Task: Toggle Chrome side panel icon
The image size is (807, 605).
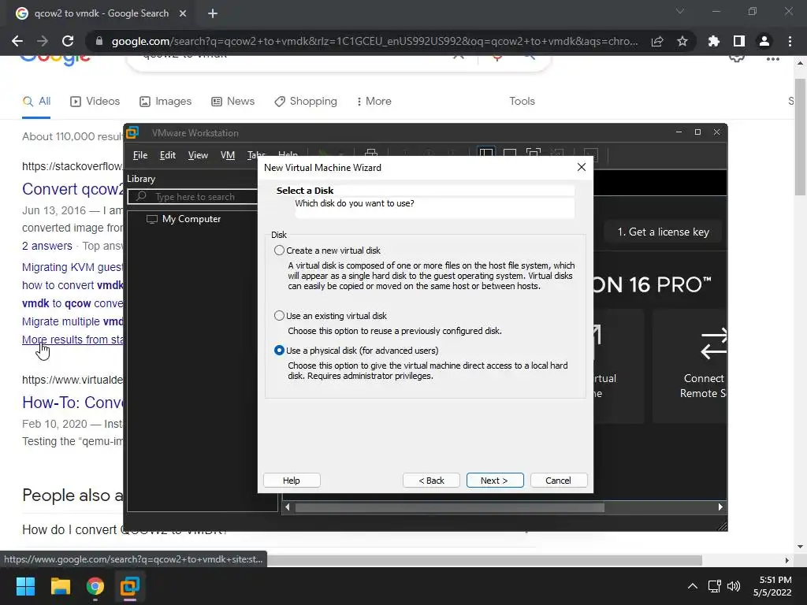Action: tap(739, 41)
